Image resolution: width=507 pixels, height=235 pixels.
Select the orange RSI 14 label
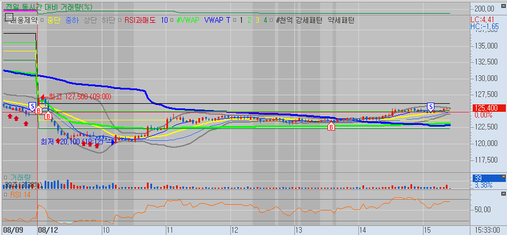tap(20, 194)
